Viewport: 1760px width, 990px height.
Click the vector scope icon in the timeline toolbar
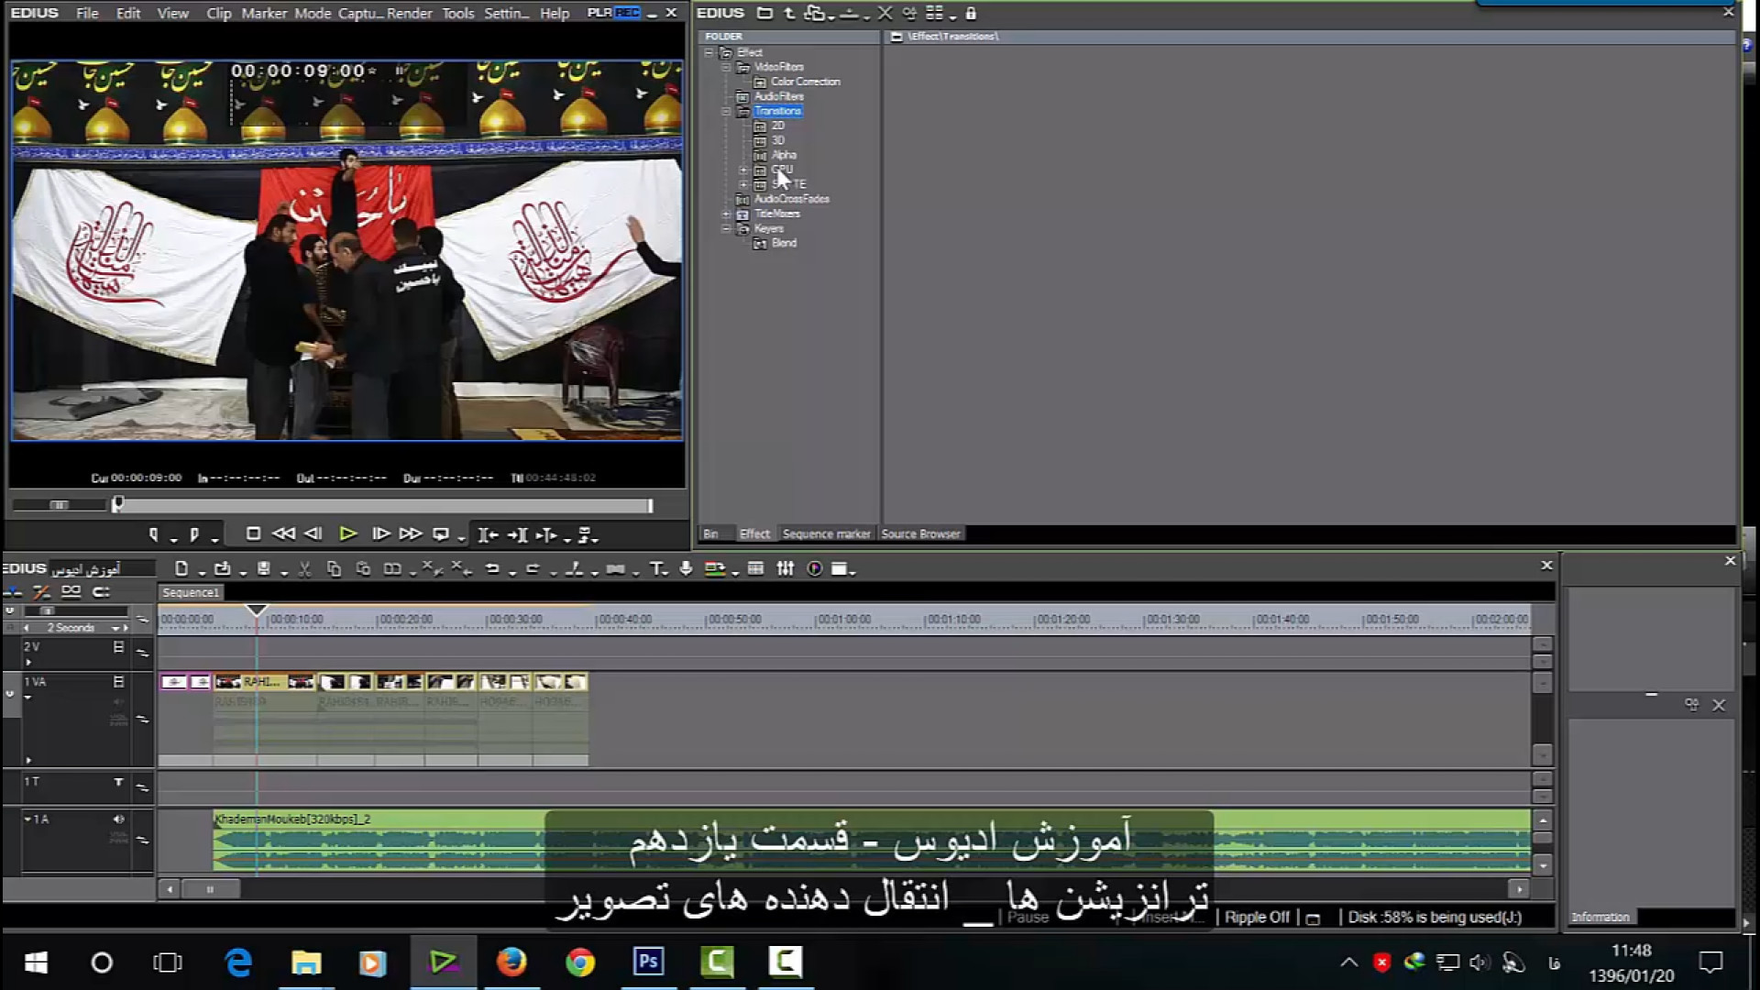click(x=814, y=569)
